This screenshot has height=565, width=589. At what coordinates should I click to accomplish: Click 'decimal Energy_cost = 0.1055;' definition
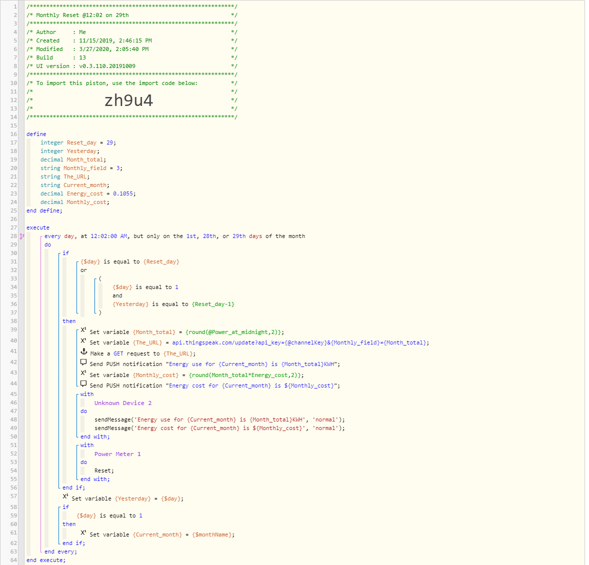(x=88, y=194)
